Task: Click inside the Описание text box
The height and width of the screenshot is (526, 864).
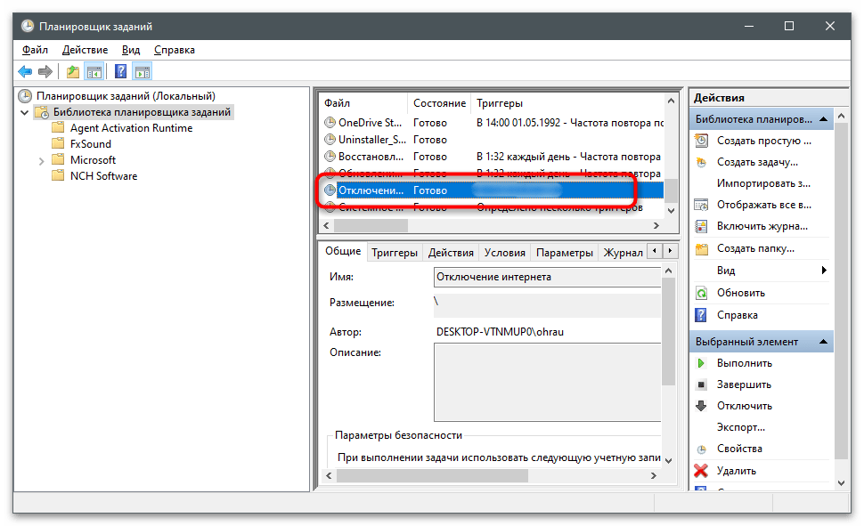Action: click(547, 382)
